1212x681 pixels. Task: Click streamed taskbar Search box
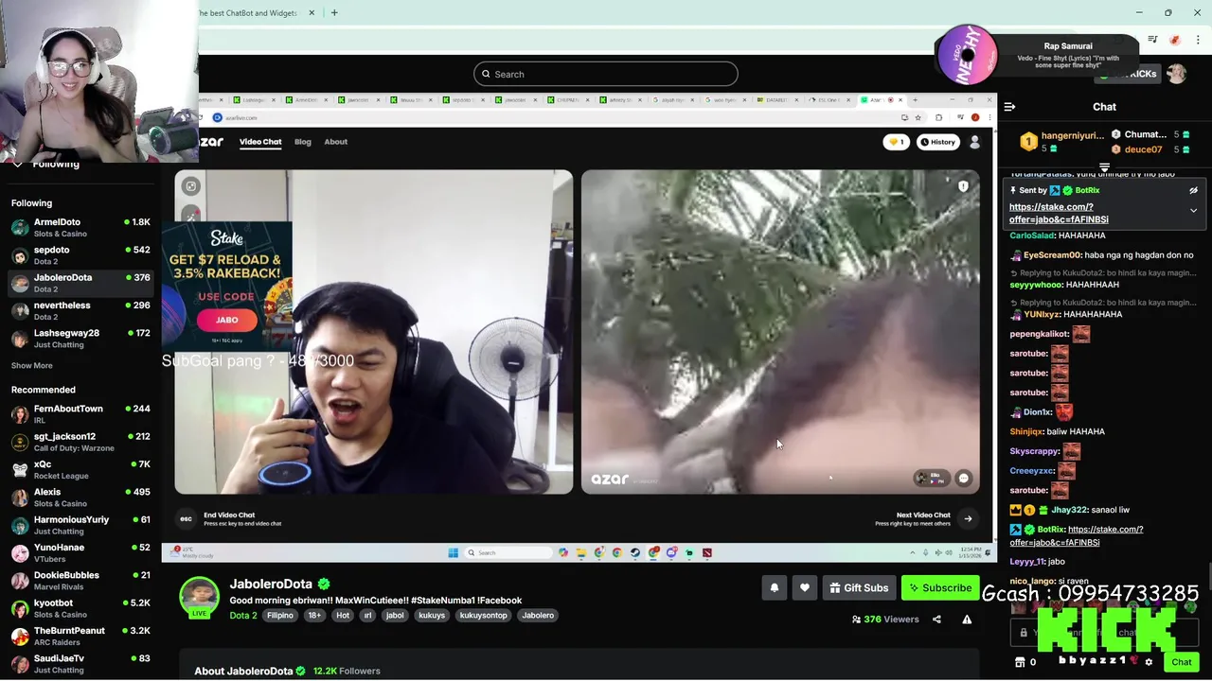coord(508,552)
